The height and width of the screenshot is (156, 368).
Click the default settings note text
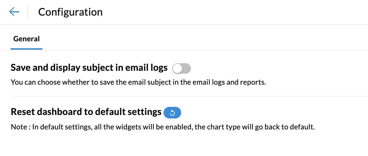163,127
